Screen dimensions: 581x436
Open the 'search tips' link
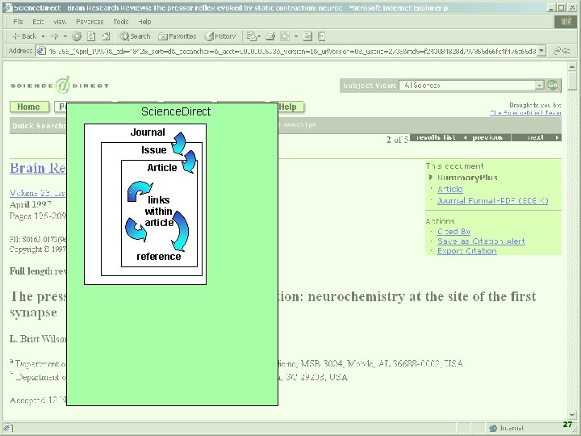299,125
